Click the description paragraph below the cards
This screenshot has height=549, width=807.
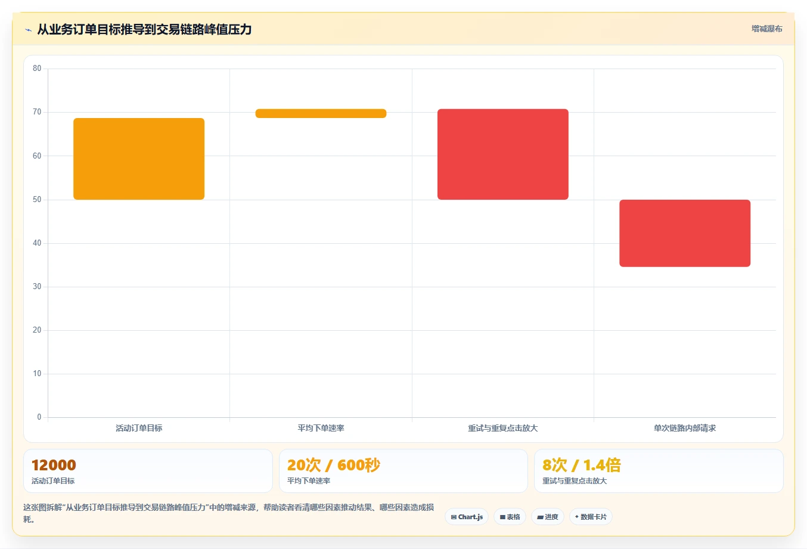pyautogui.click(x=229, y=513)
